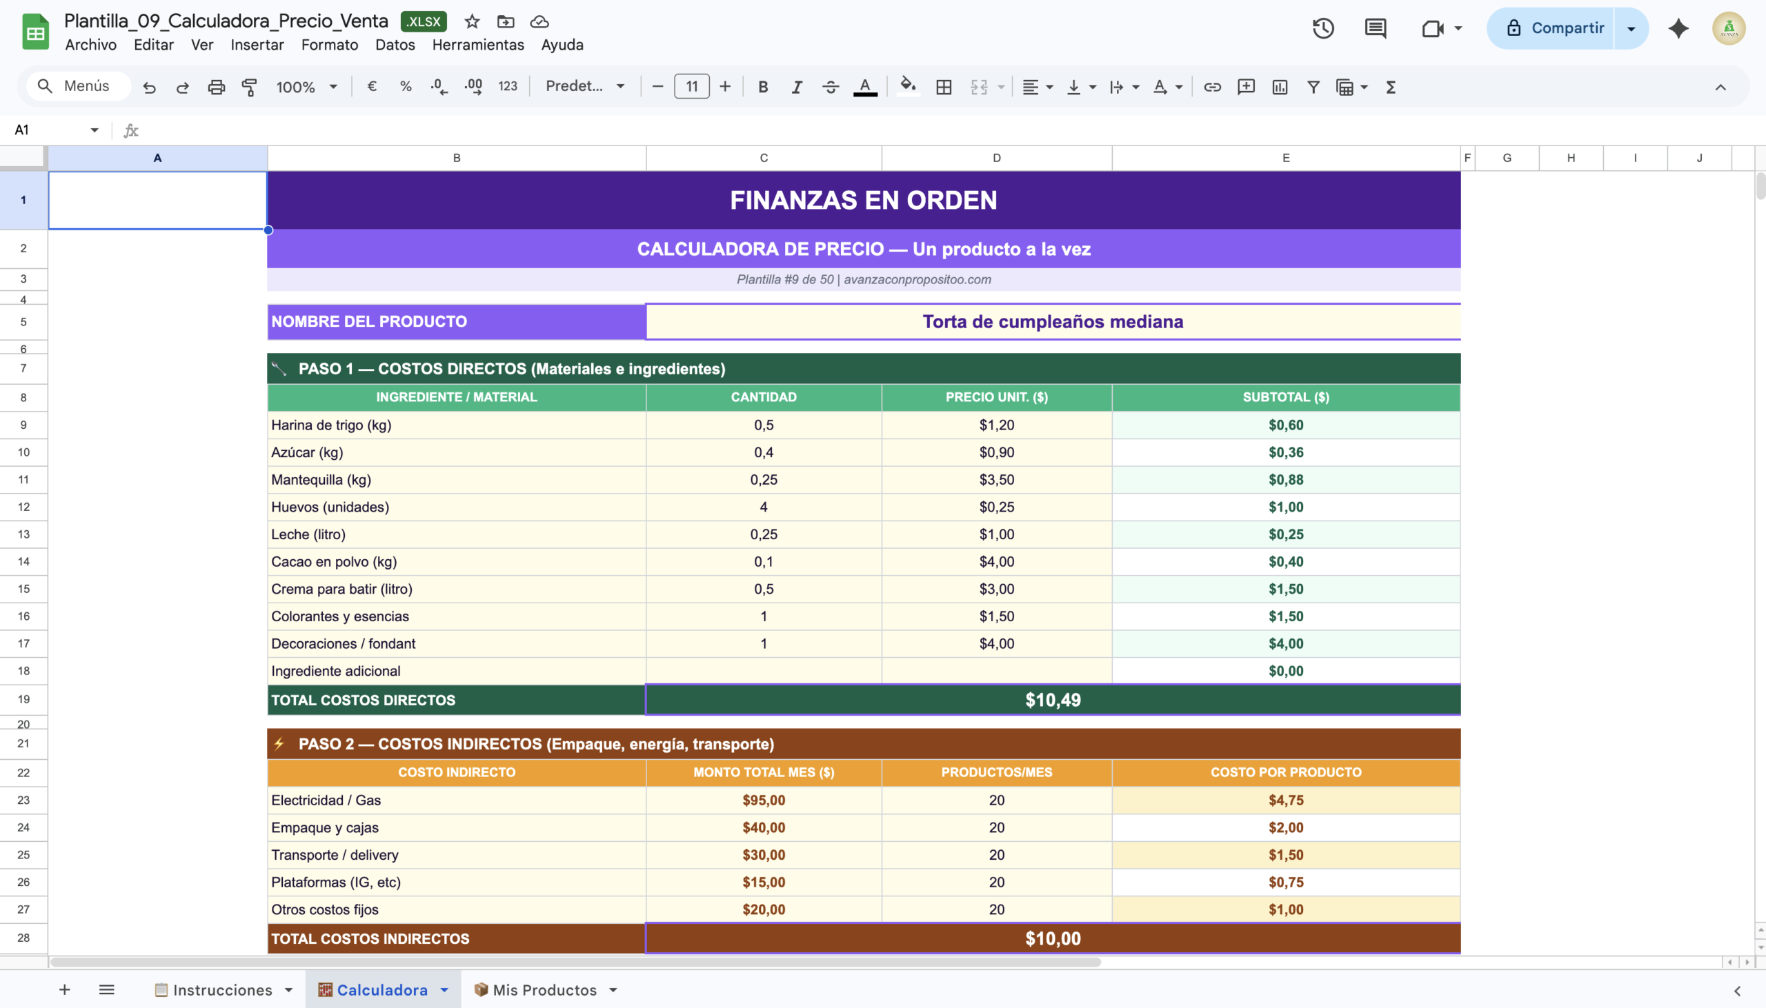1766x1008 pixels.
Task: Click the functions sigma icon
Action: pos(1390,87)
